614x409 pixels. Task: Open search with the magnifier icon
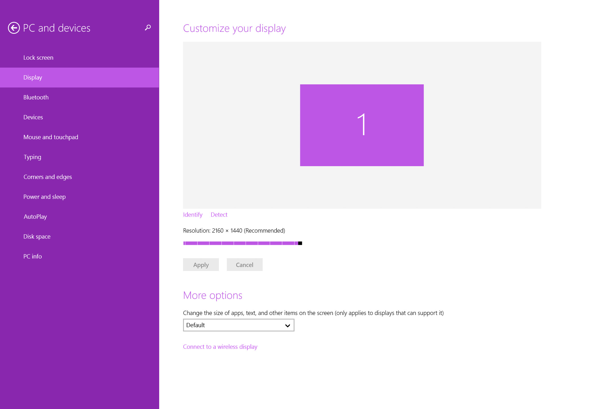(x=148, y=28)
